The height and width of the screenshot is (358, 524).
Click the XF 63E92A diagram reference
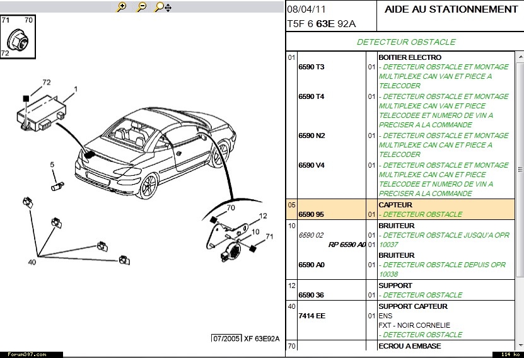tap(262, 338)
